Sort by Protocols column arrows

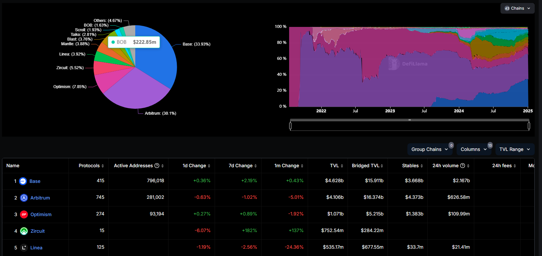(103, 166)
